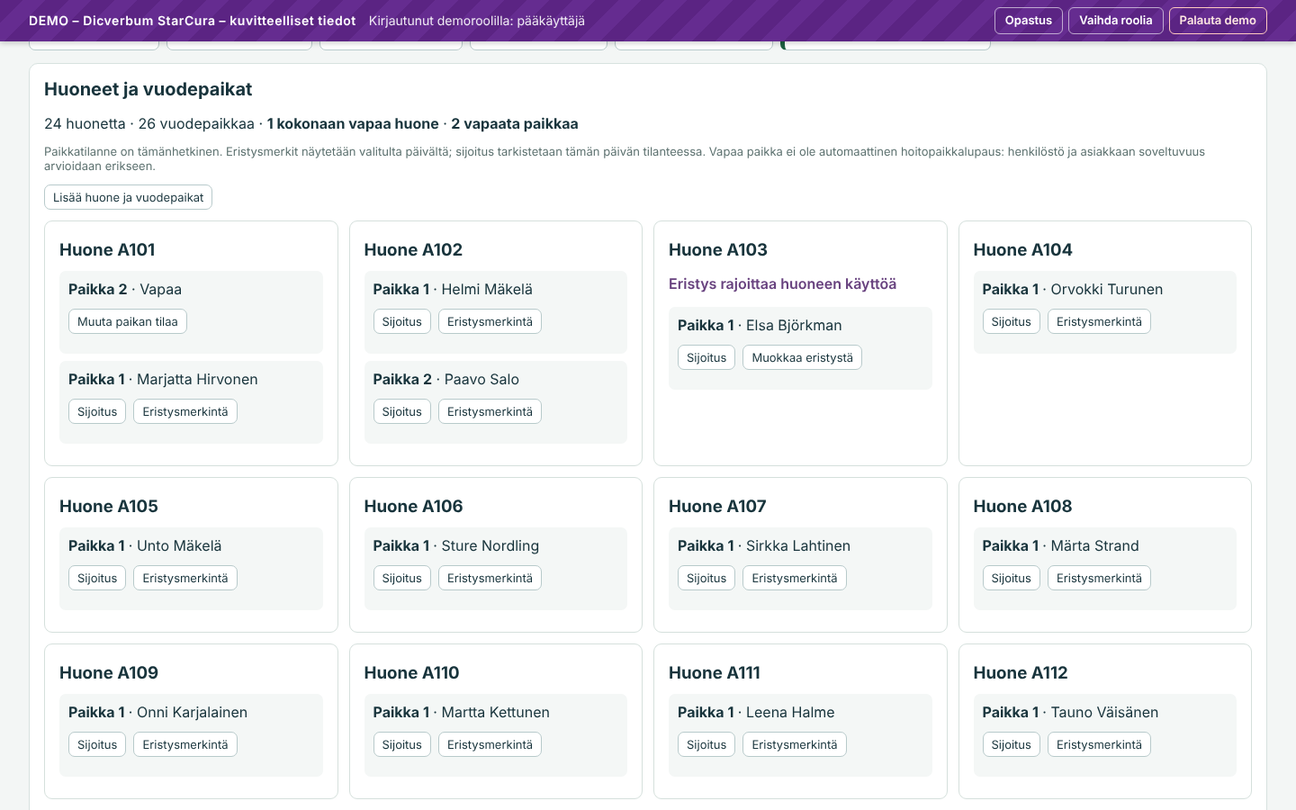Viewport: 1296px width, 810px height.
Task: Open Sijoitus for Elsa Björkman
Action: point(706,357)
